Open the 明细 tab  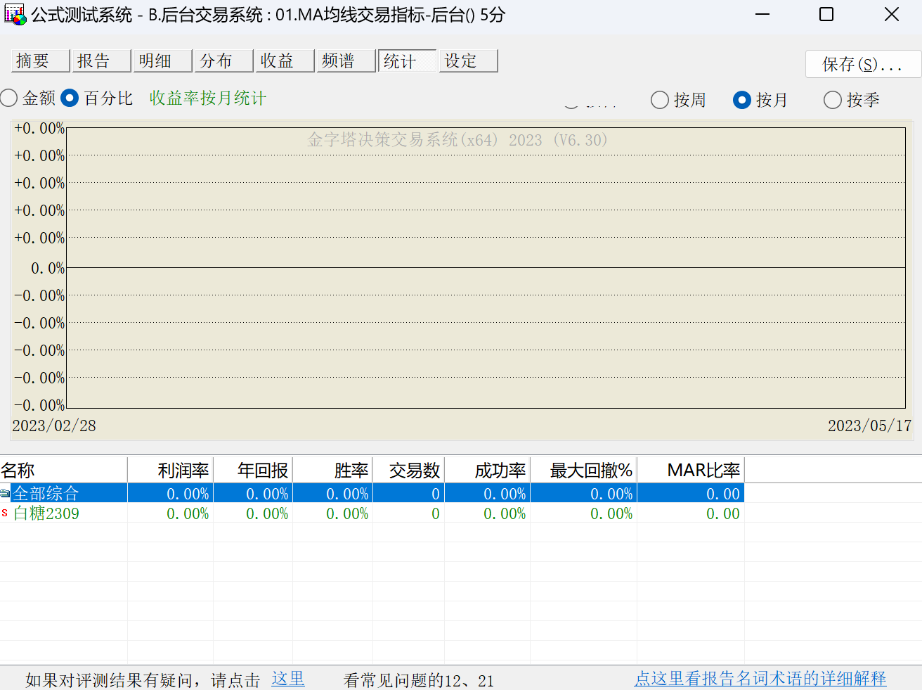coord(162,61)
